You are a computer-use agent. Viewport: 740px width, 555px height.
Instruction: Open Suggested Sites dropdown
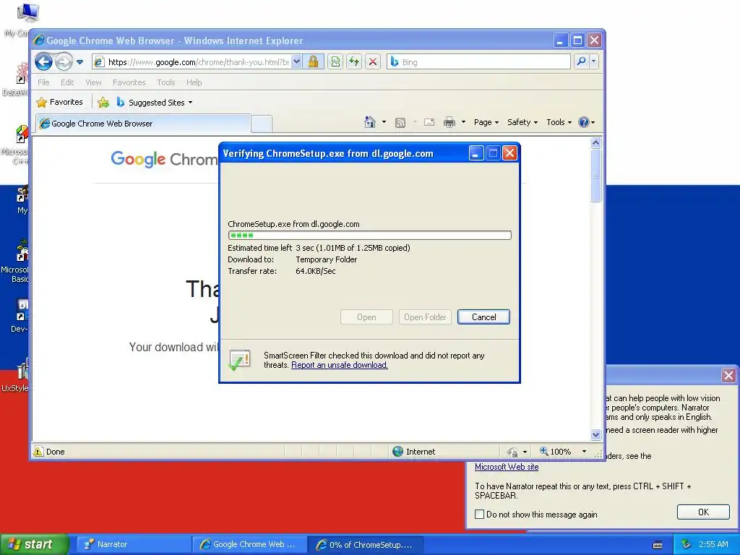coord(155,102)
